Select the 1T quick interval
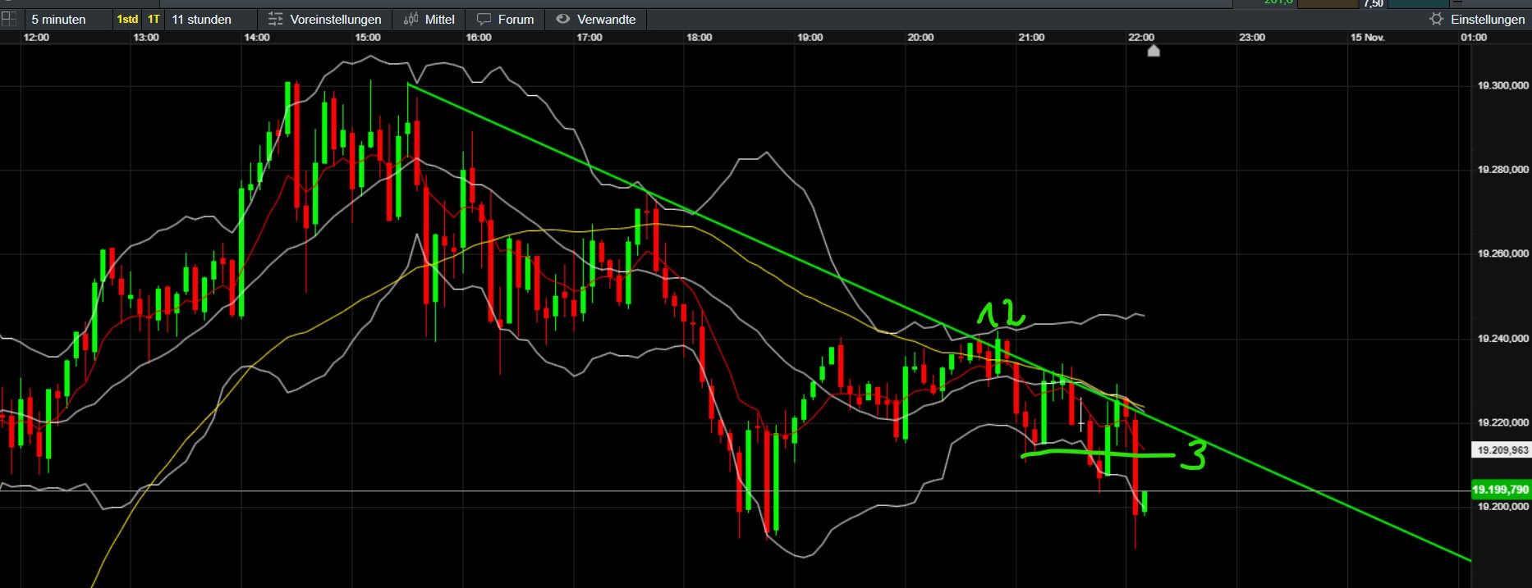Screen dimensions: 1532x588 pyautogui.click(x=154, y=19)
